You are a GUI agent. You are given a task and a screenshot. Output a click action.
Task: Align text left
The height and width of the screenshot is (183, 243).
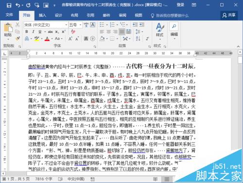102,32
